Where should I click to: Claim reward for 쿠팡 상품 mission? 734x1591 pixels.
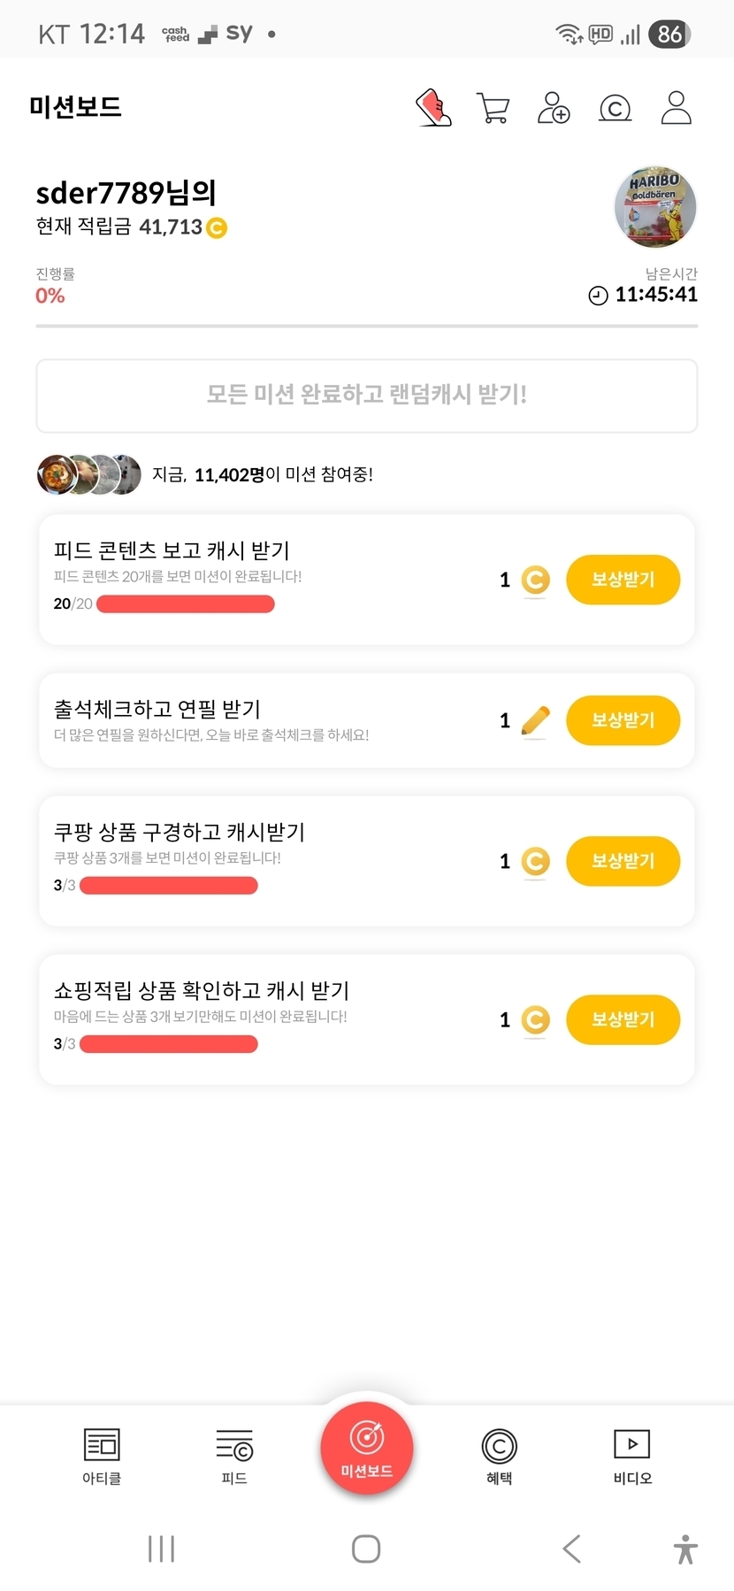coord(623,861)
